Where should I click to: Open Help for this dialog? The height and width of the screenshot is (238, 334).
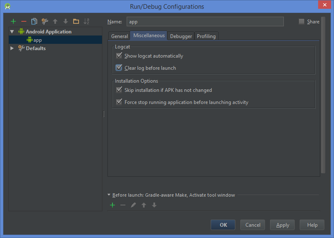pyautogui.click(x=312, y=225)
